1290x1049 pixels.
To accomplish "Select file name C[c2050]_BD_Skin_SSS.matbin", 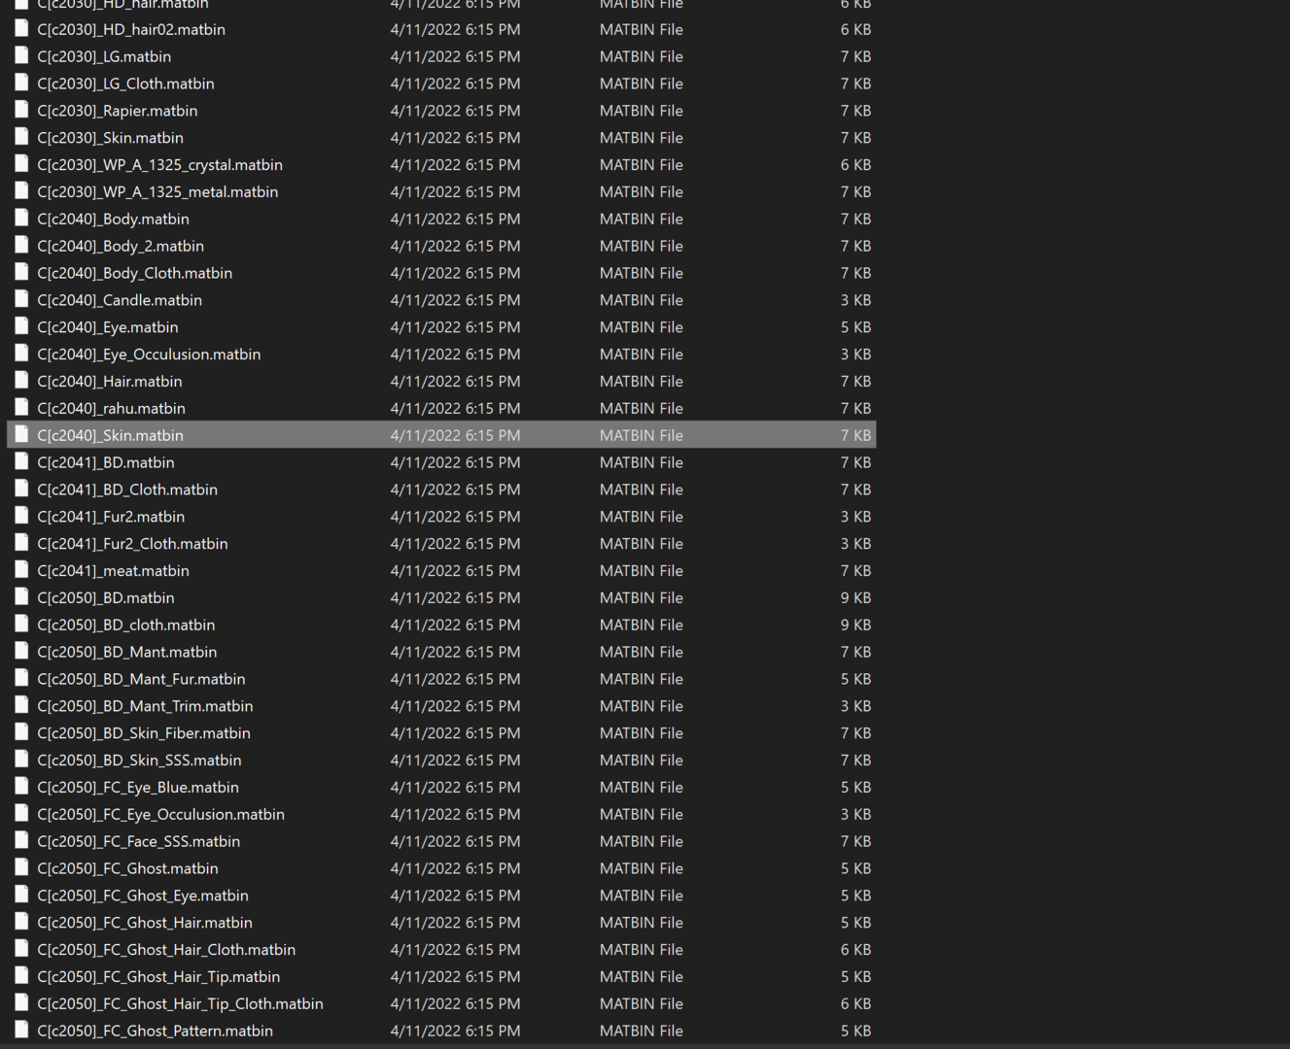I will pyautogui.click(x=139, y=761).
